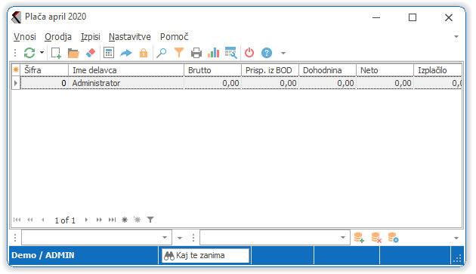Click Administrator's Neto 0,00 cell
This screenshot has height=274, width=476.
(x=385, y=83)
